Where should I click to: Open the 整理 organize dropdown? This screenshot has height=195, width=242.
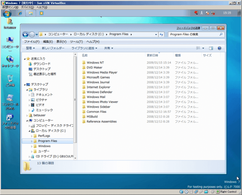tap(32, 48)
